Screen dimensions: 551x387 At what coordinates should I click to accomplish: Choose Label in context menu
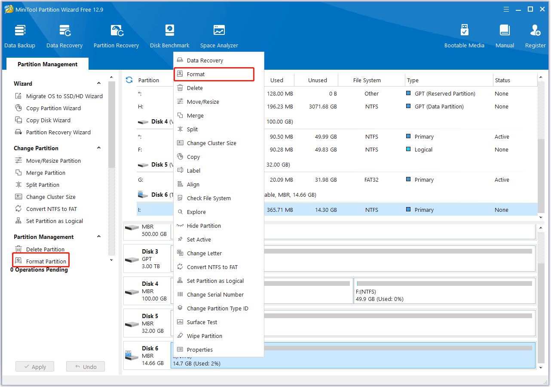coord(218,170)
